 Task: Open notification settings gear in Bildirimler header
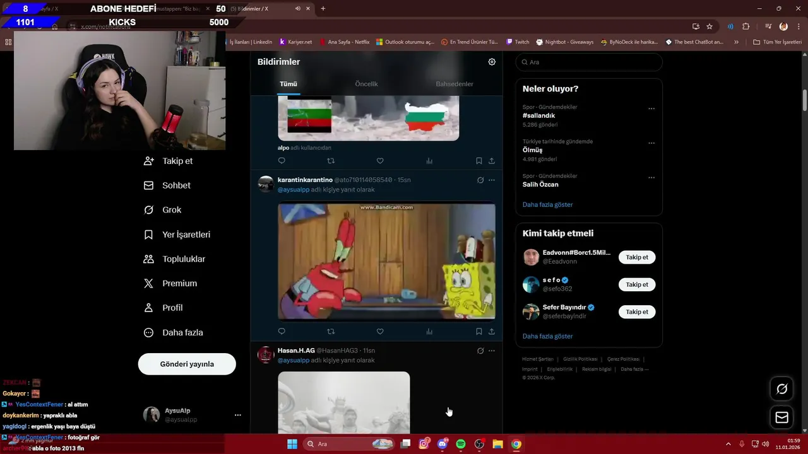point(492,62)
